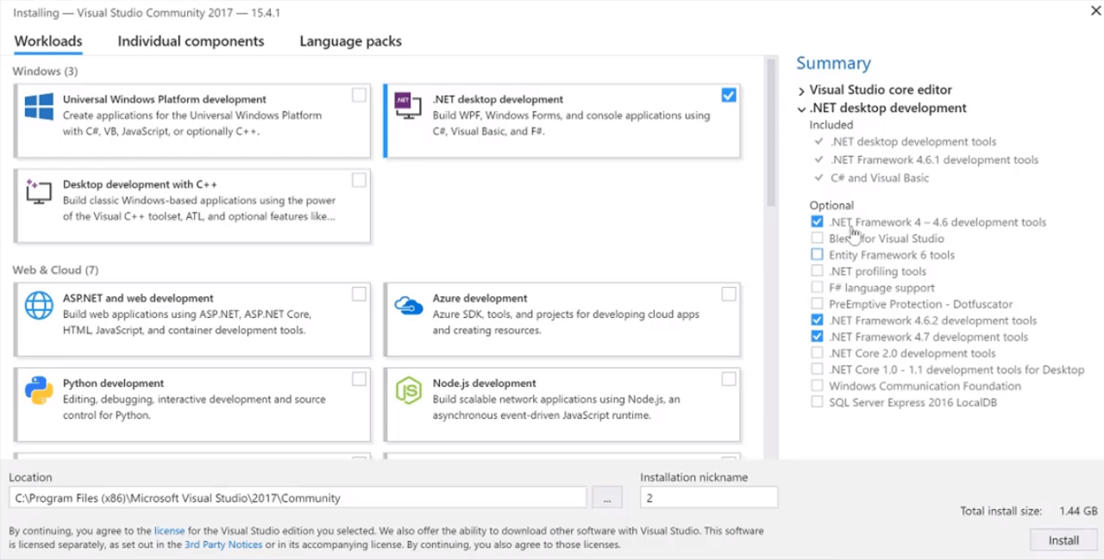Check ASP.NET and web development workload
Image resolution: width=1104 pixels, height=560 pixels.
(359, 294)
